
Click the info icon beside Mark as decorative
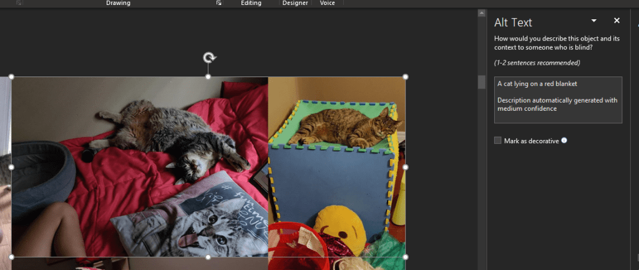point(564,141)
